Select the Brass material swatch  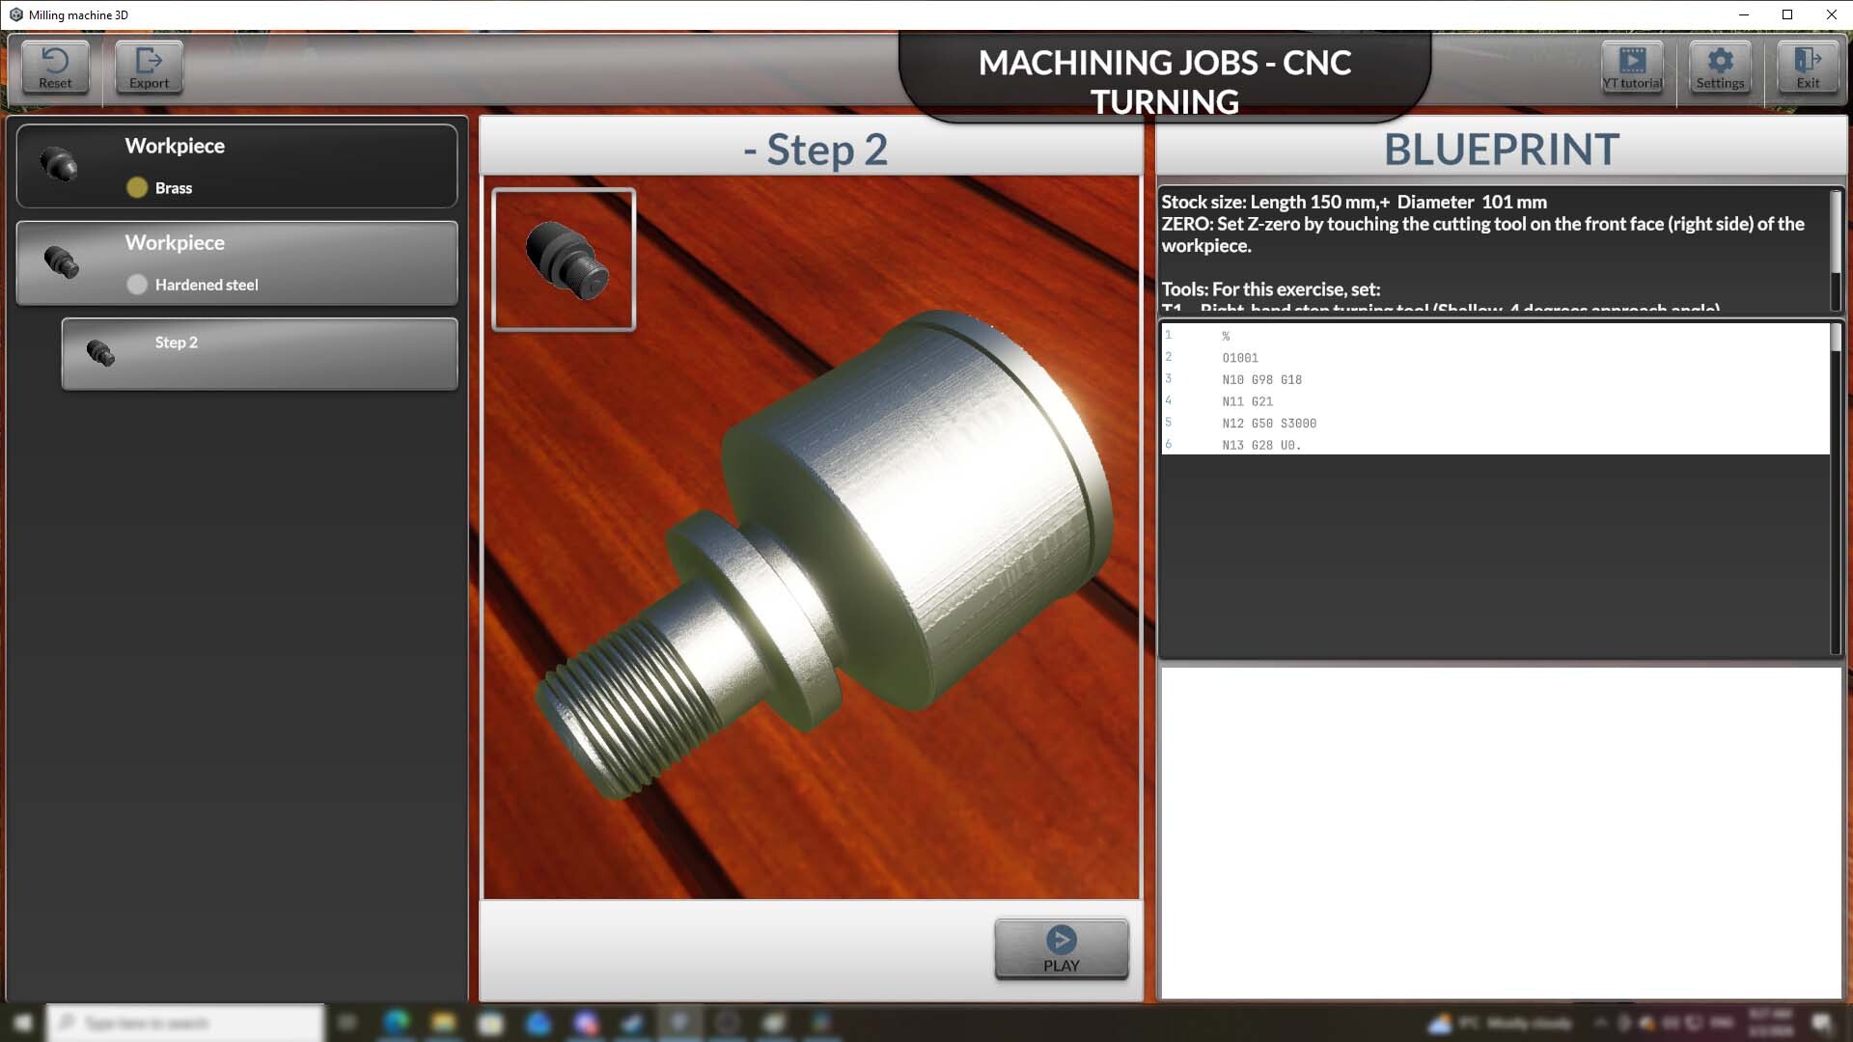point(137,188)
